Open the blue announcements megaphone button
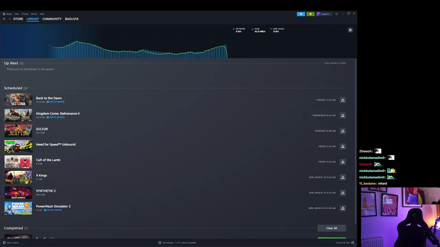The image size is (440, 247). [301, 14]
